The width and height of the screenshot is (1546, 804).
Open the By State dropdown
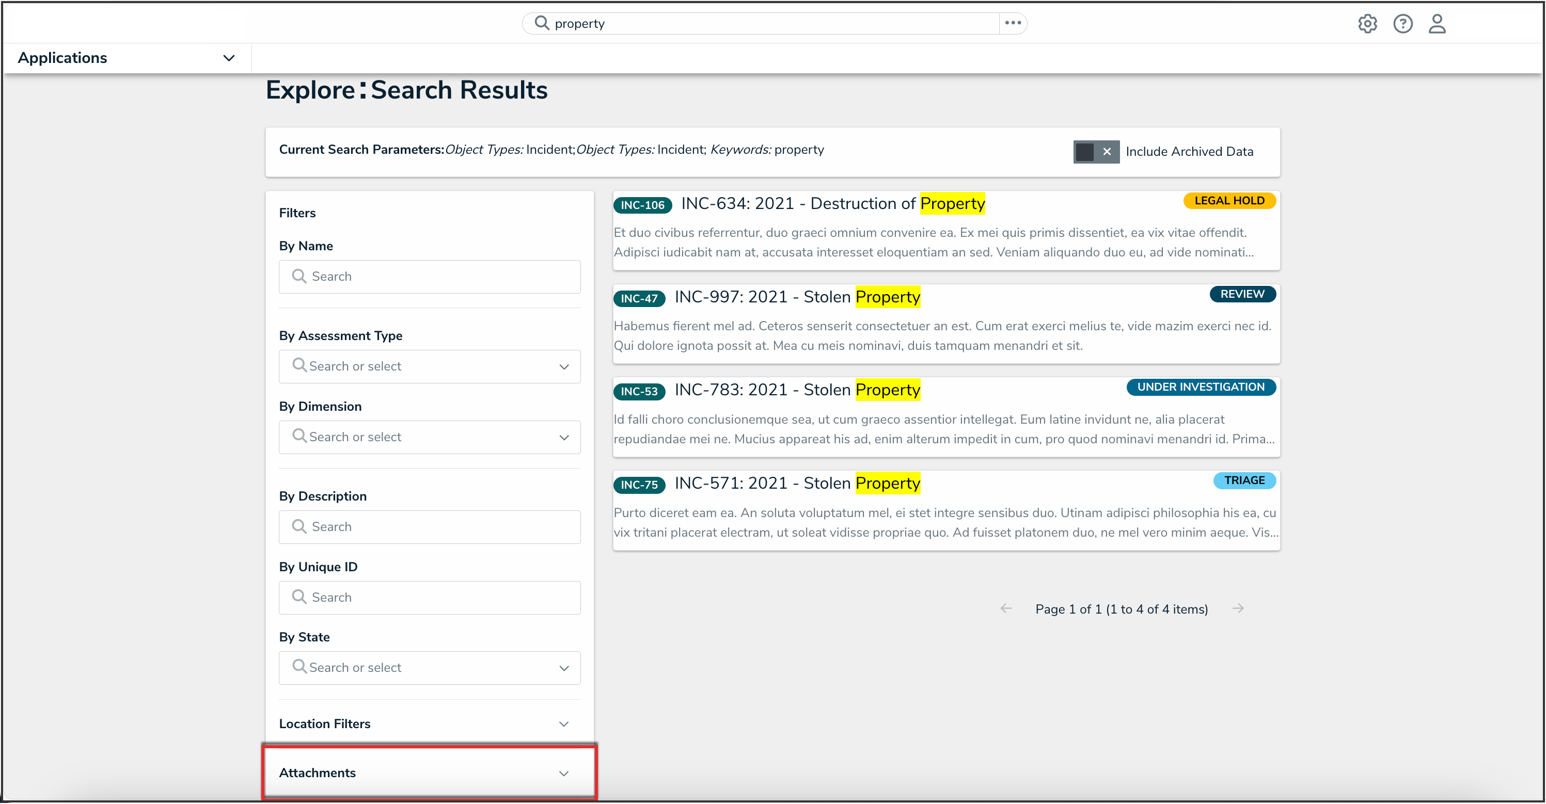pyautogui.click(x=429, y=668)
